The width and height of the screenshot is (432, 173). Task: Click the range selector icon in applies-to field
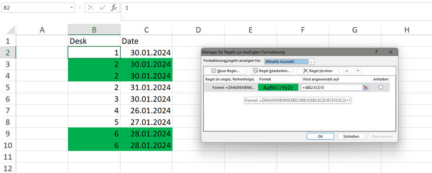tap(365, 87)
